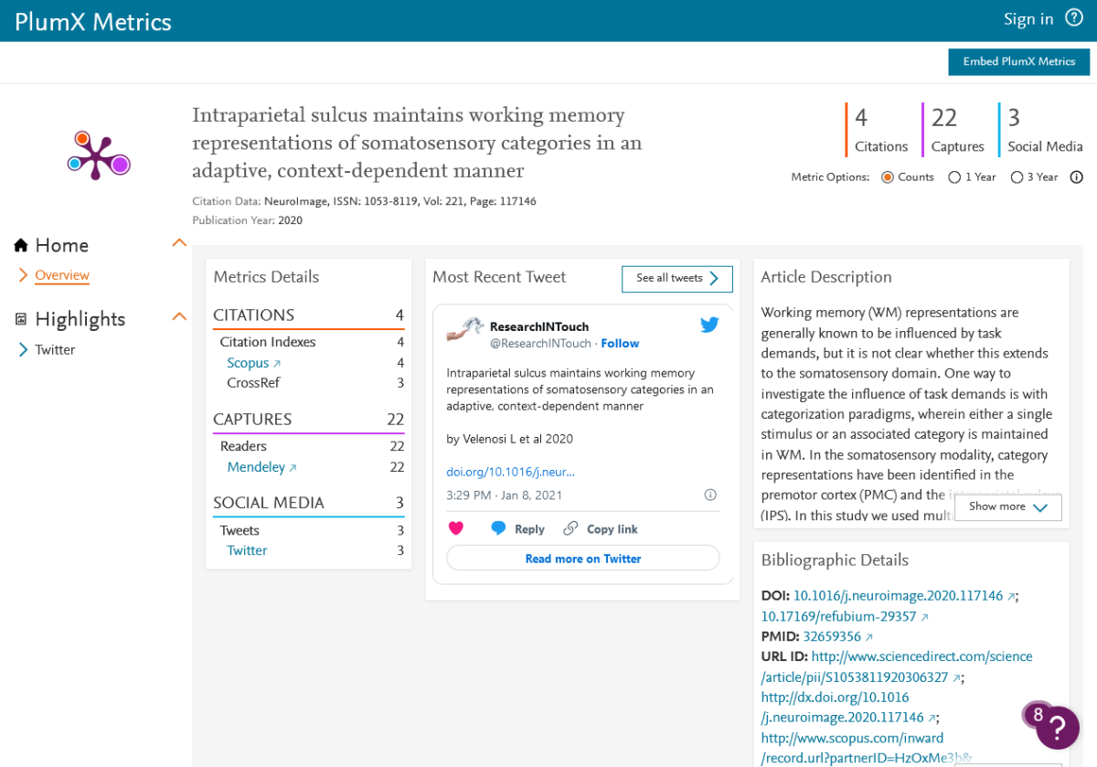Image resolution: width=1097 pixels, height=767 pixels.
Task: Click the Embed PlumX Metrics button
Action: click(x=1018, y=62)
